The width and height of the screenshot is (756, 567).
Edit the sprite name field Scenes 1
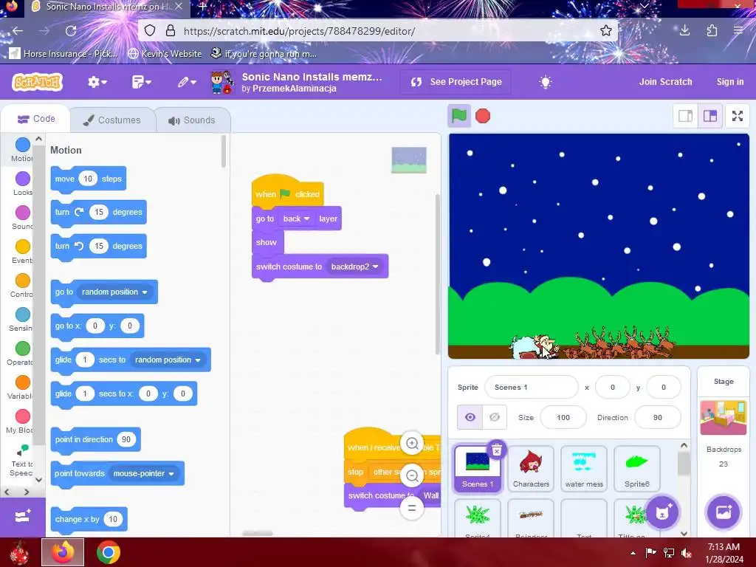pos(531,387)
